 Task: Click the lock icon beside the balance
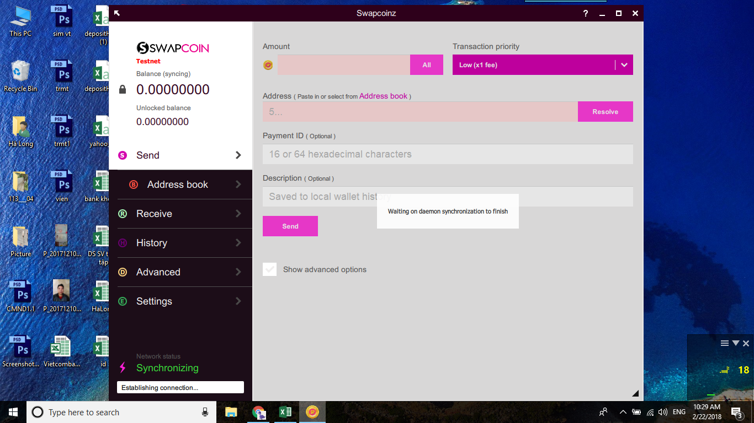point(123,89)
